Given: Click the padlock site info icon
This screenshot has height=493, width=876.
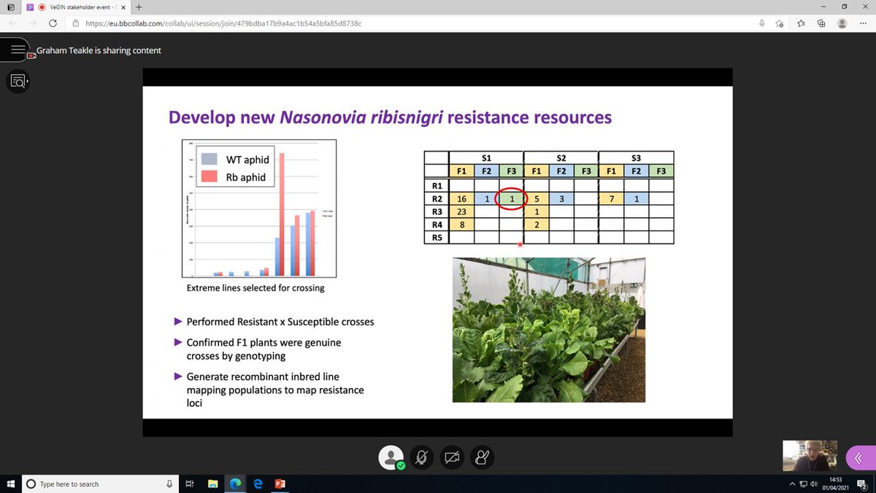Looking at the screenshot, I should coord(76,23).
